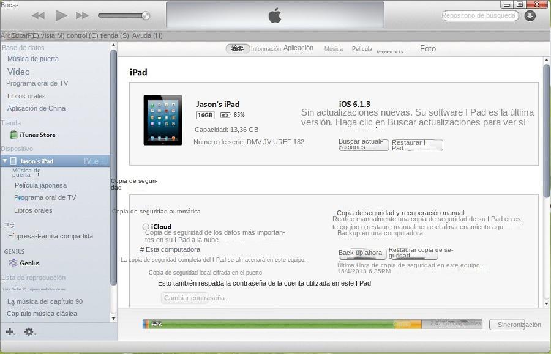Click the fast-forward playback button
This screenshot has width=551, height=354.
[82, 15]
